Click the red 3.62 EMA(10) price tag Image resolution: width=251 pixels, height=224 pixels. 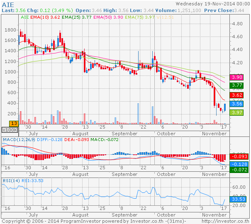[237, 95]
